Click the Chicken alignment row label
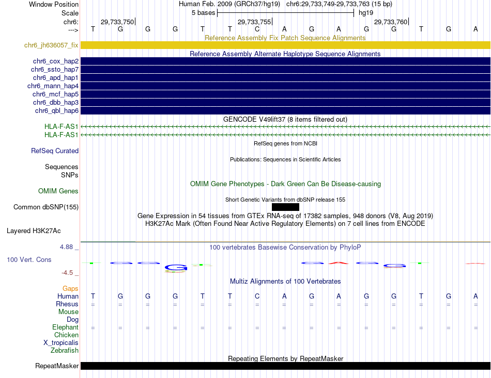Image resolution: width=491 pixels, height=378 pixels. [x=66, y=335]
